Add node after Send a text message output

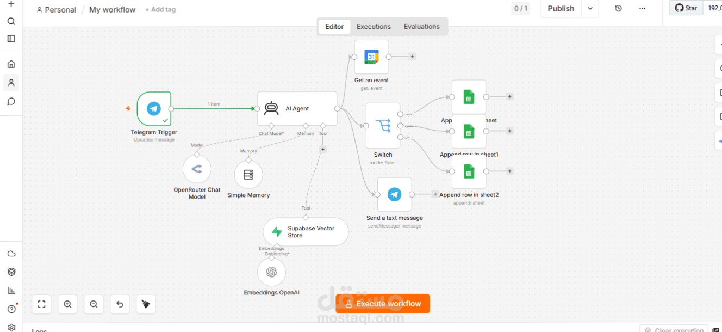pyautogui.click(x=435, y=194)
